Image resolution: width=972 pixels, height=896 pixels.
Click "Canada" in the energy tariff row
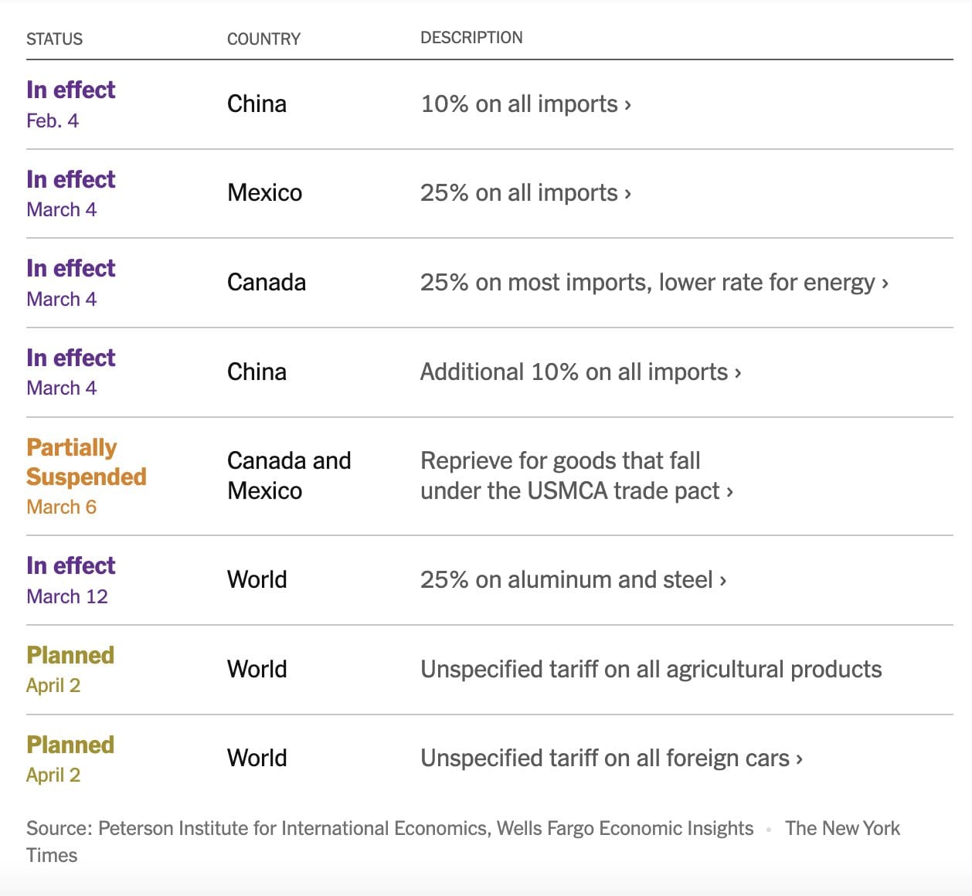tap(266, 282)
